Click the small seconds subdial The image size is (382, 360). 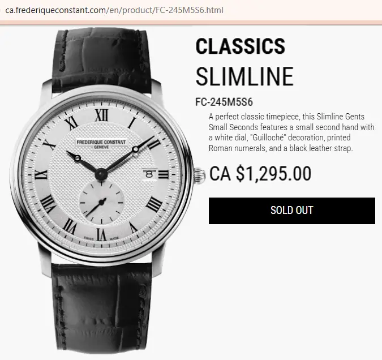tap(101, 202)
